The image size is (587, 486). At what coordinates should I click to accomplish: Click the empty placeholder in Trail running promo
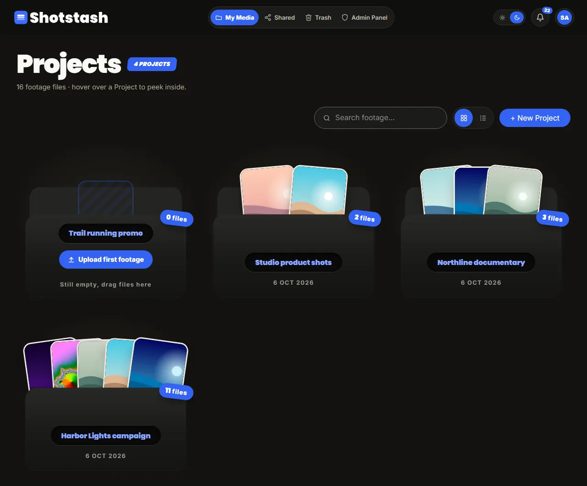tap(105, 198)
